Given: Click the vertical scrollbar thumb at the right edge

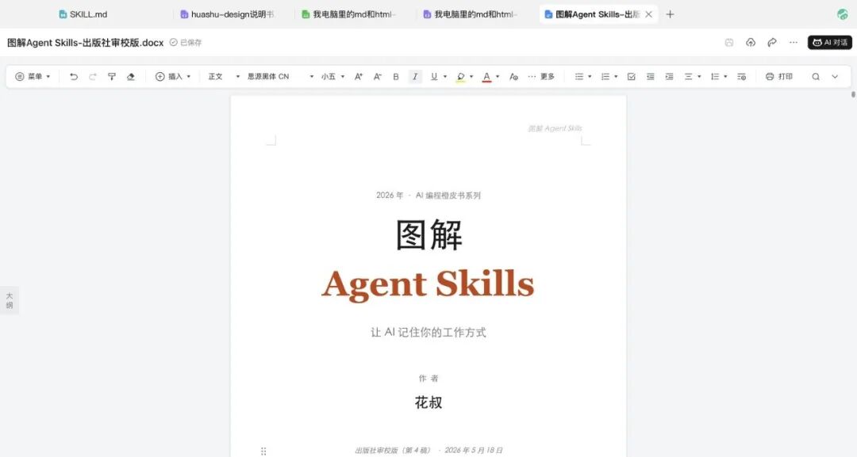Looking at the screenshot, I should [x=853, y=94].
